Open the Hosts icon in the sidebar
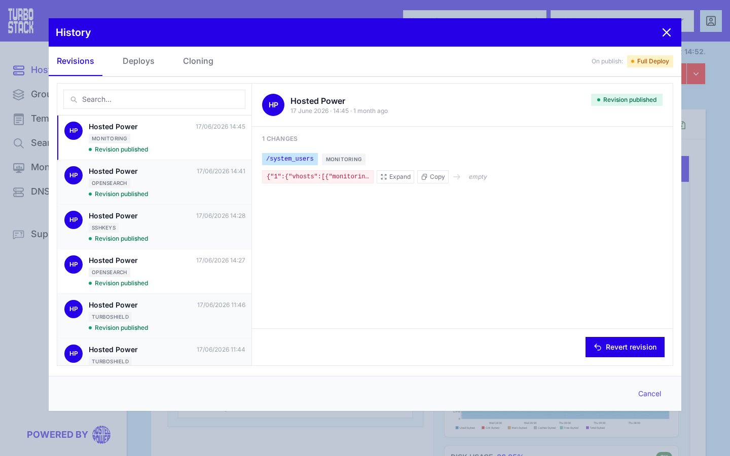This screenshot has width=730, height=456. (x=19, y=70)
